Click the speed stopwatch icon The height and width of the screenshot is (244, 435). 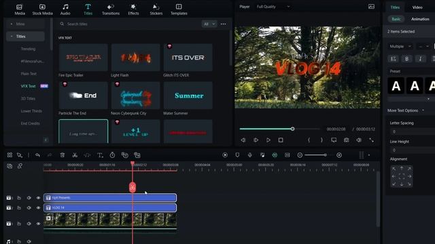(112, 155)
